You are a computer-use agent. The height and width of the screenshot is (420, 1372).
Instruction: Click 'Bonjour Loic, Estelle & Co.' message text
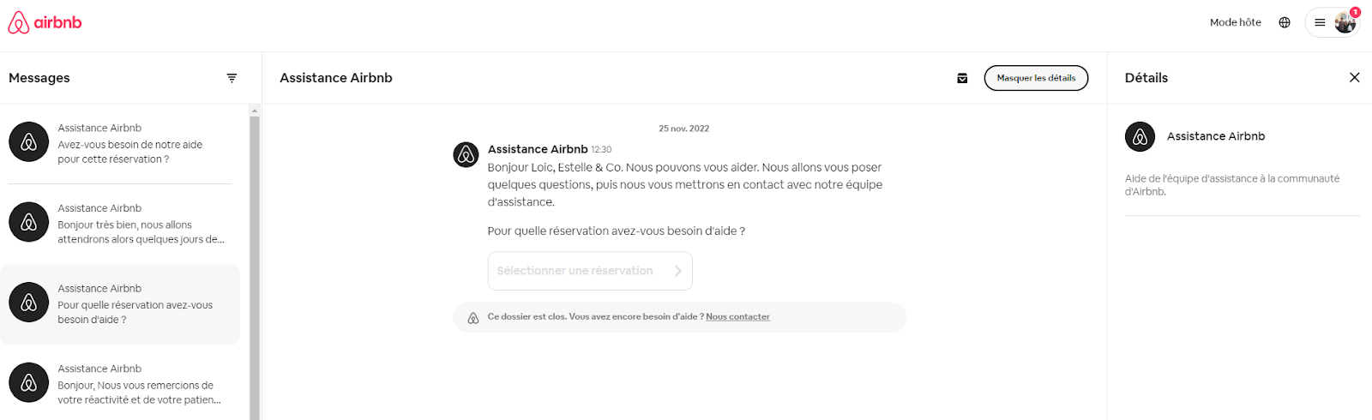pyautogui.click(x=684, y=184)
